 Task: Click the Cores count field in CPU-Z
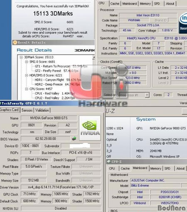[x=168, y=95]
